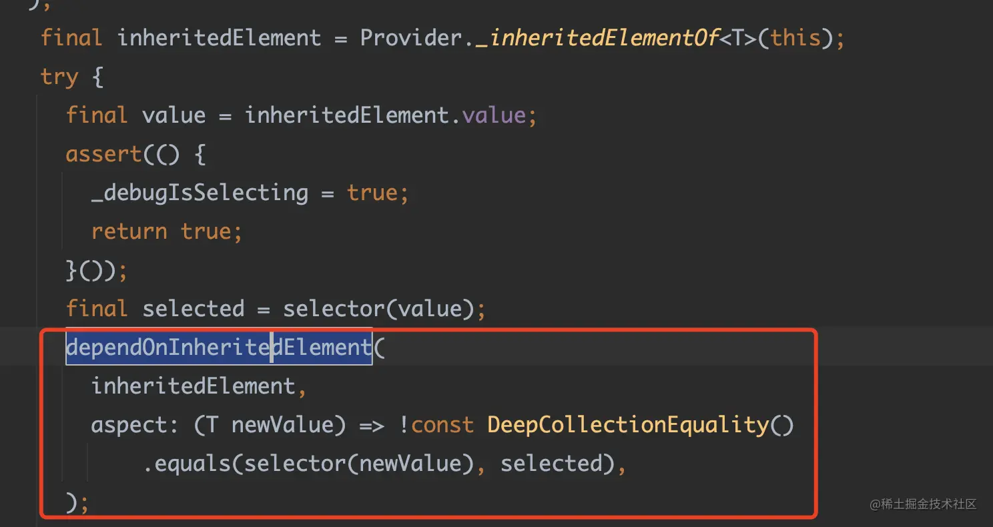Click the DeepCollectionEquality class name
The width and height of the screenshot is (993, 527).
[x=628, y=425]
